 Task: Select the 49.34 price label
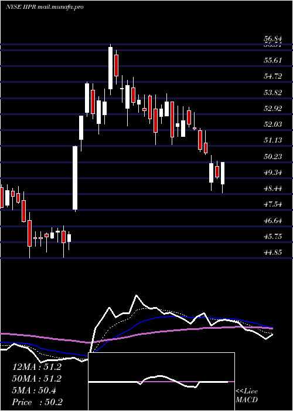273,173
